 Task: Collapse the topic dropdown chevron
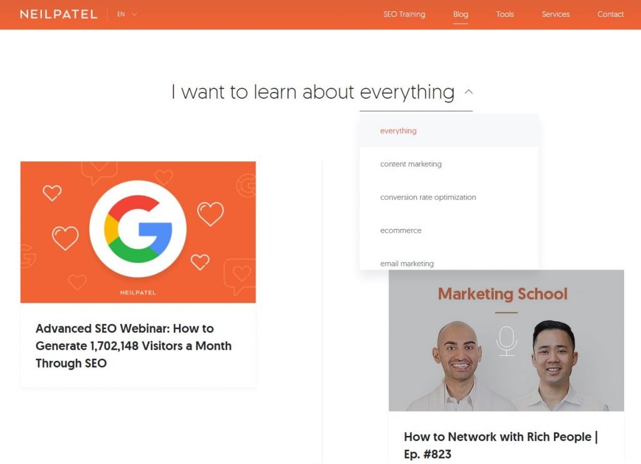coord(468,92)
